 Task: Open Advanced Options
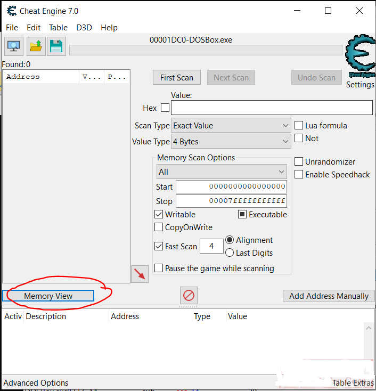(x=36, y=383)
